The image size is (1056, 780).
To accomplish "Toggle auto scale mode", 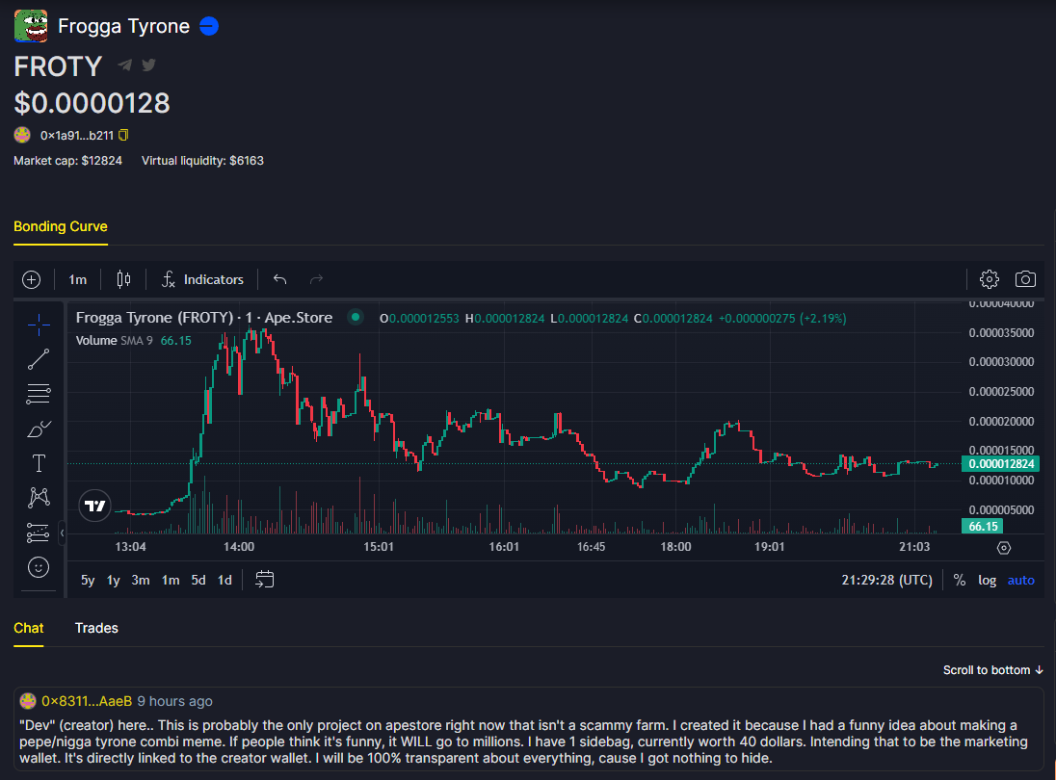I will coord(1021,580).
